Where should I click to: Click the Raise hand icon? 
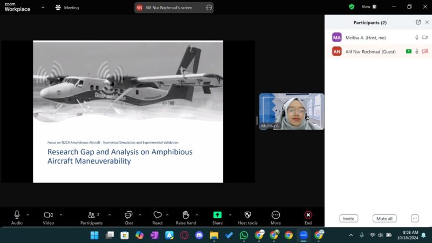point(186,215)
